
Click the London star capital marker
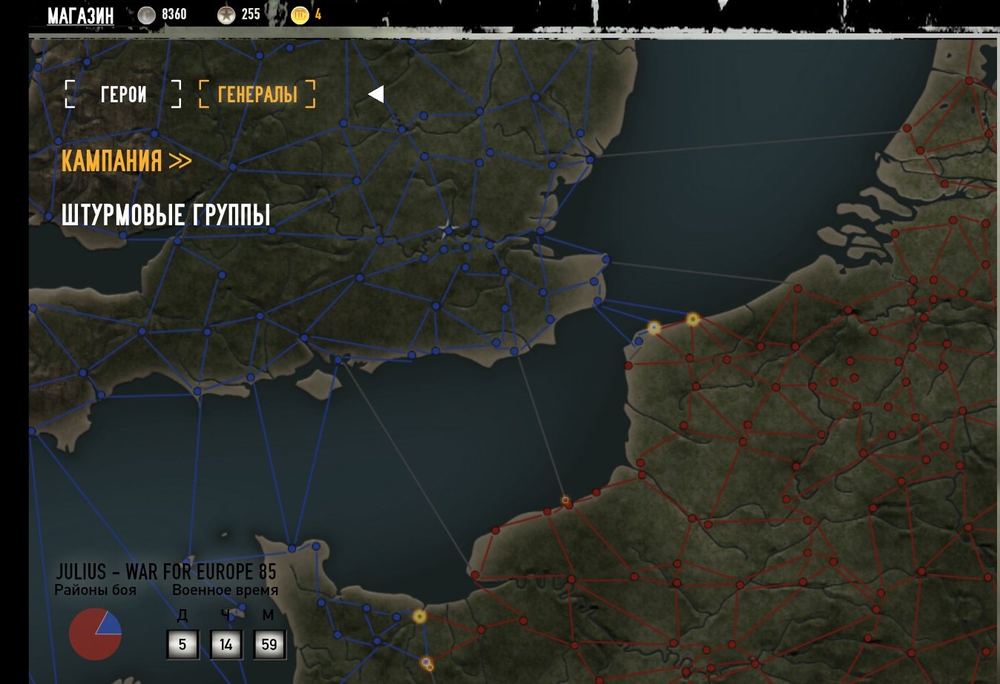point(447,229)
